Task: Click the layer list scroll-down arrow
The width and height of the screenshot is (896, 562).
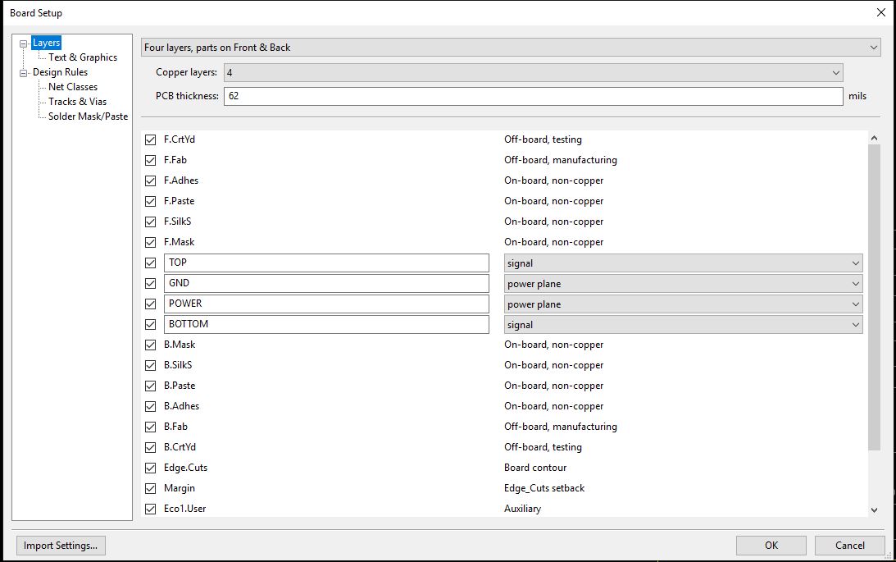Action: coord(874,510)
